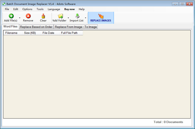Image resolution: width=195 pixels, height=129 pixels.
Task: Click the Buy now menu item
Action: pos(70,9)
